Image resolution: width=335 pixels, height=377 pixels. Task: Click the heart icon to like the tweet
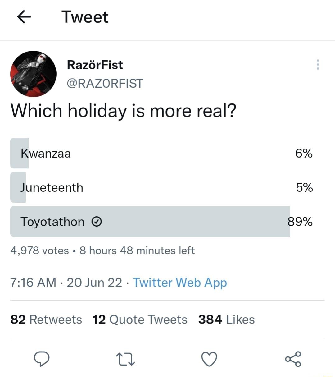(209, 359)
